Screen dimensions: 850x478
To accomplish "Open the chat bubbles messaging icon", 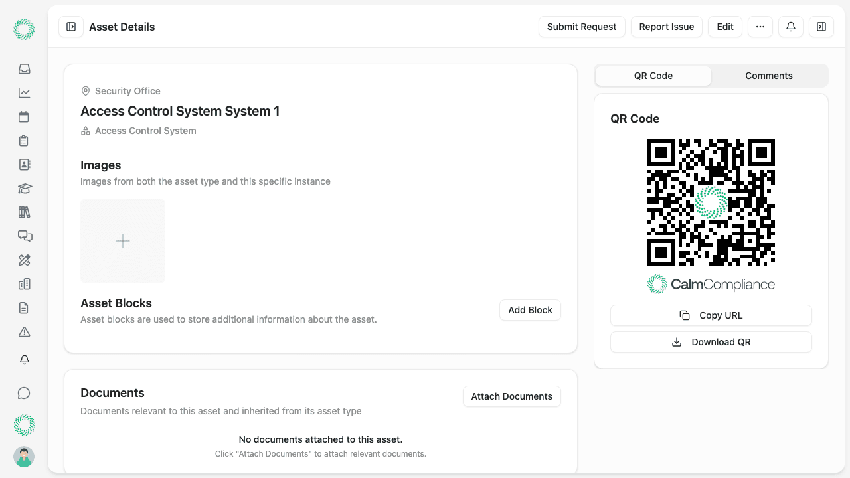I will pos(24,236).
